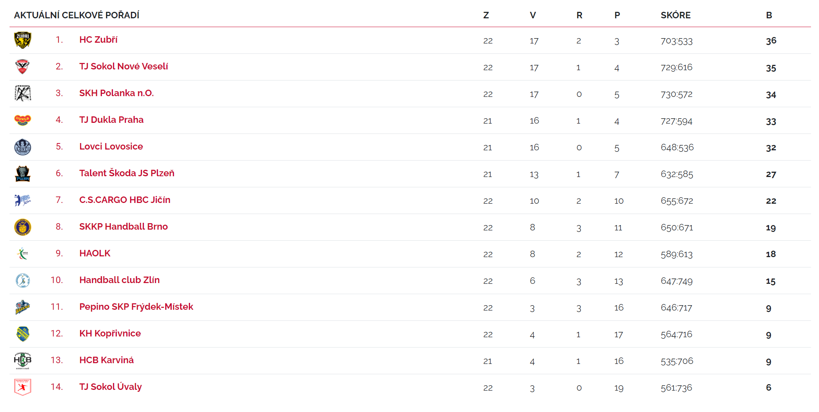Click the HCB Karviná team logo
Image resolution: width=819 pixels, height=412 pixels.
tap(23, 360)
